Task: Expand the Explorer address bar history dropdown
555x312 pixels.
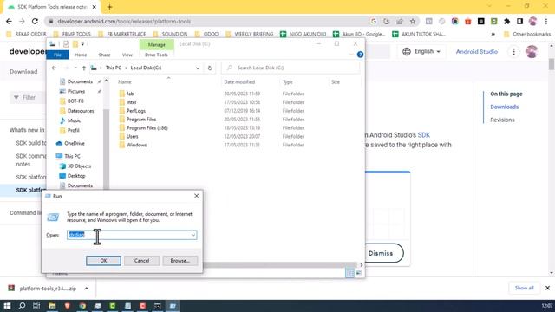Action: 198,68
